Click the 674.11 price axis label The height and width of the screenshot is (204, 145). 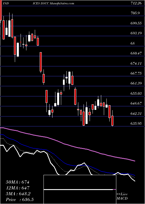(135, 63)
